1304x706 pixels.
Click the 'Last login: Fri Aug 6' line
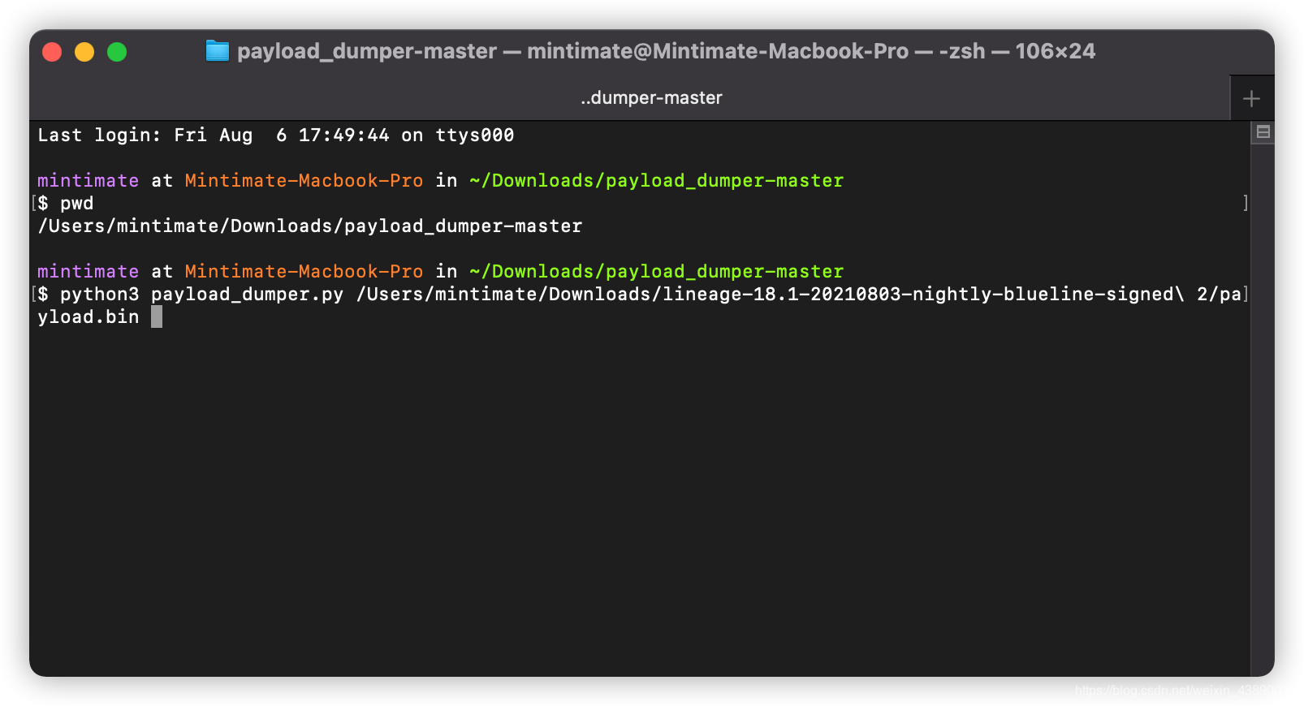[x=276, y=136]
